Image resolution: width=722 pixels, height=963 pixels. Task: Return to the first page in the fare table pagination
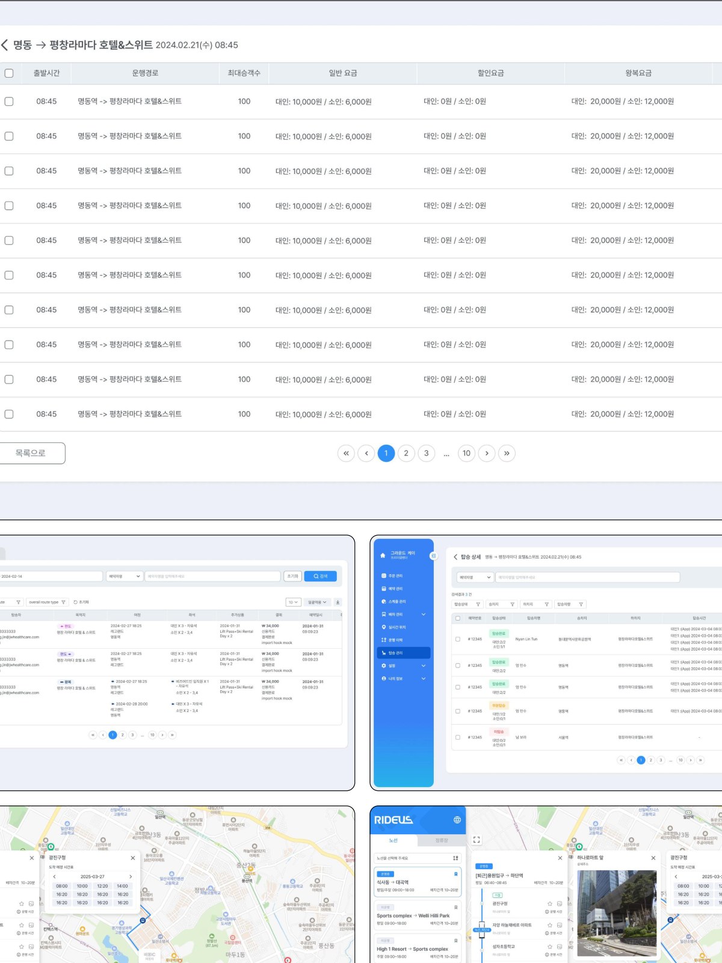pos(346,453)
